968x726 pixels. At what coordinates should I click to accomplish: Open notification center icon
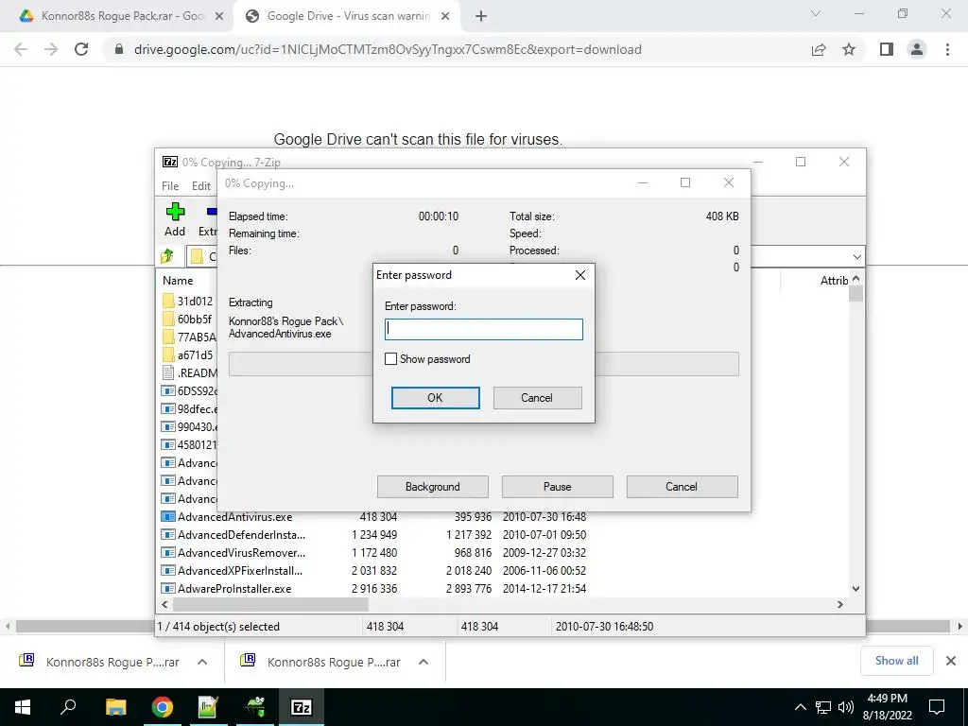pyautogui.click(x=937, y=707)
